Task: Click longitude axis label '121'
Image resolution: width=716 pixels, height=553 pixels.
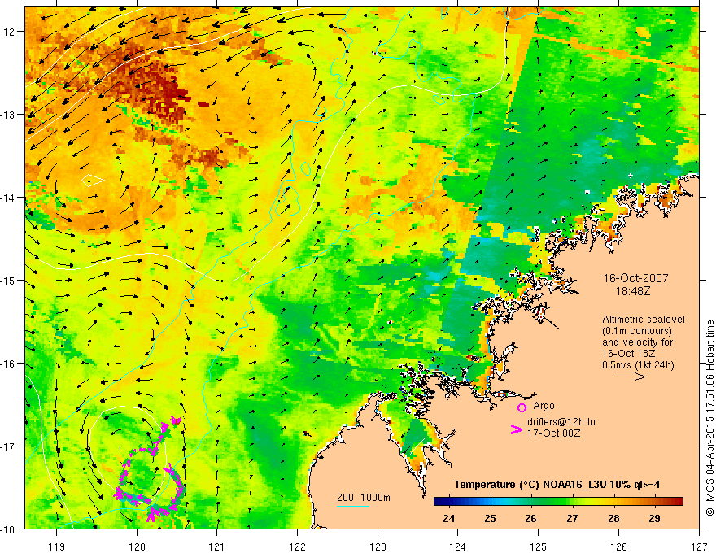Action: (x=217, y=546)
